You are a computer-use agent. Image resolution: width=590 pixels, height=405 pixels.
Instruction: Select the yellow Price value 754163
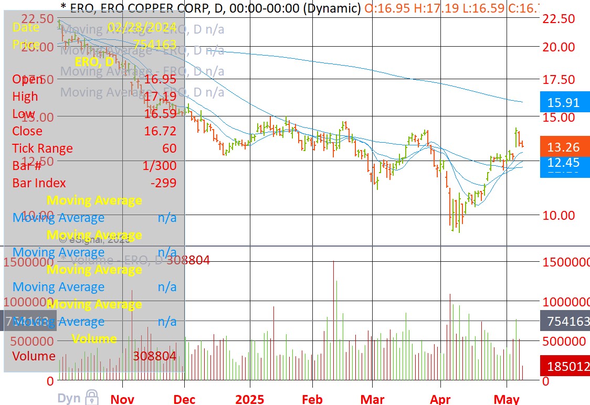click(155, 45)
